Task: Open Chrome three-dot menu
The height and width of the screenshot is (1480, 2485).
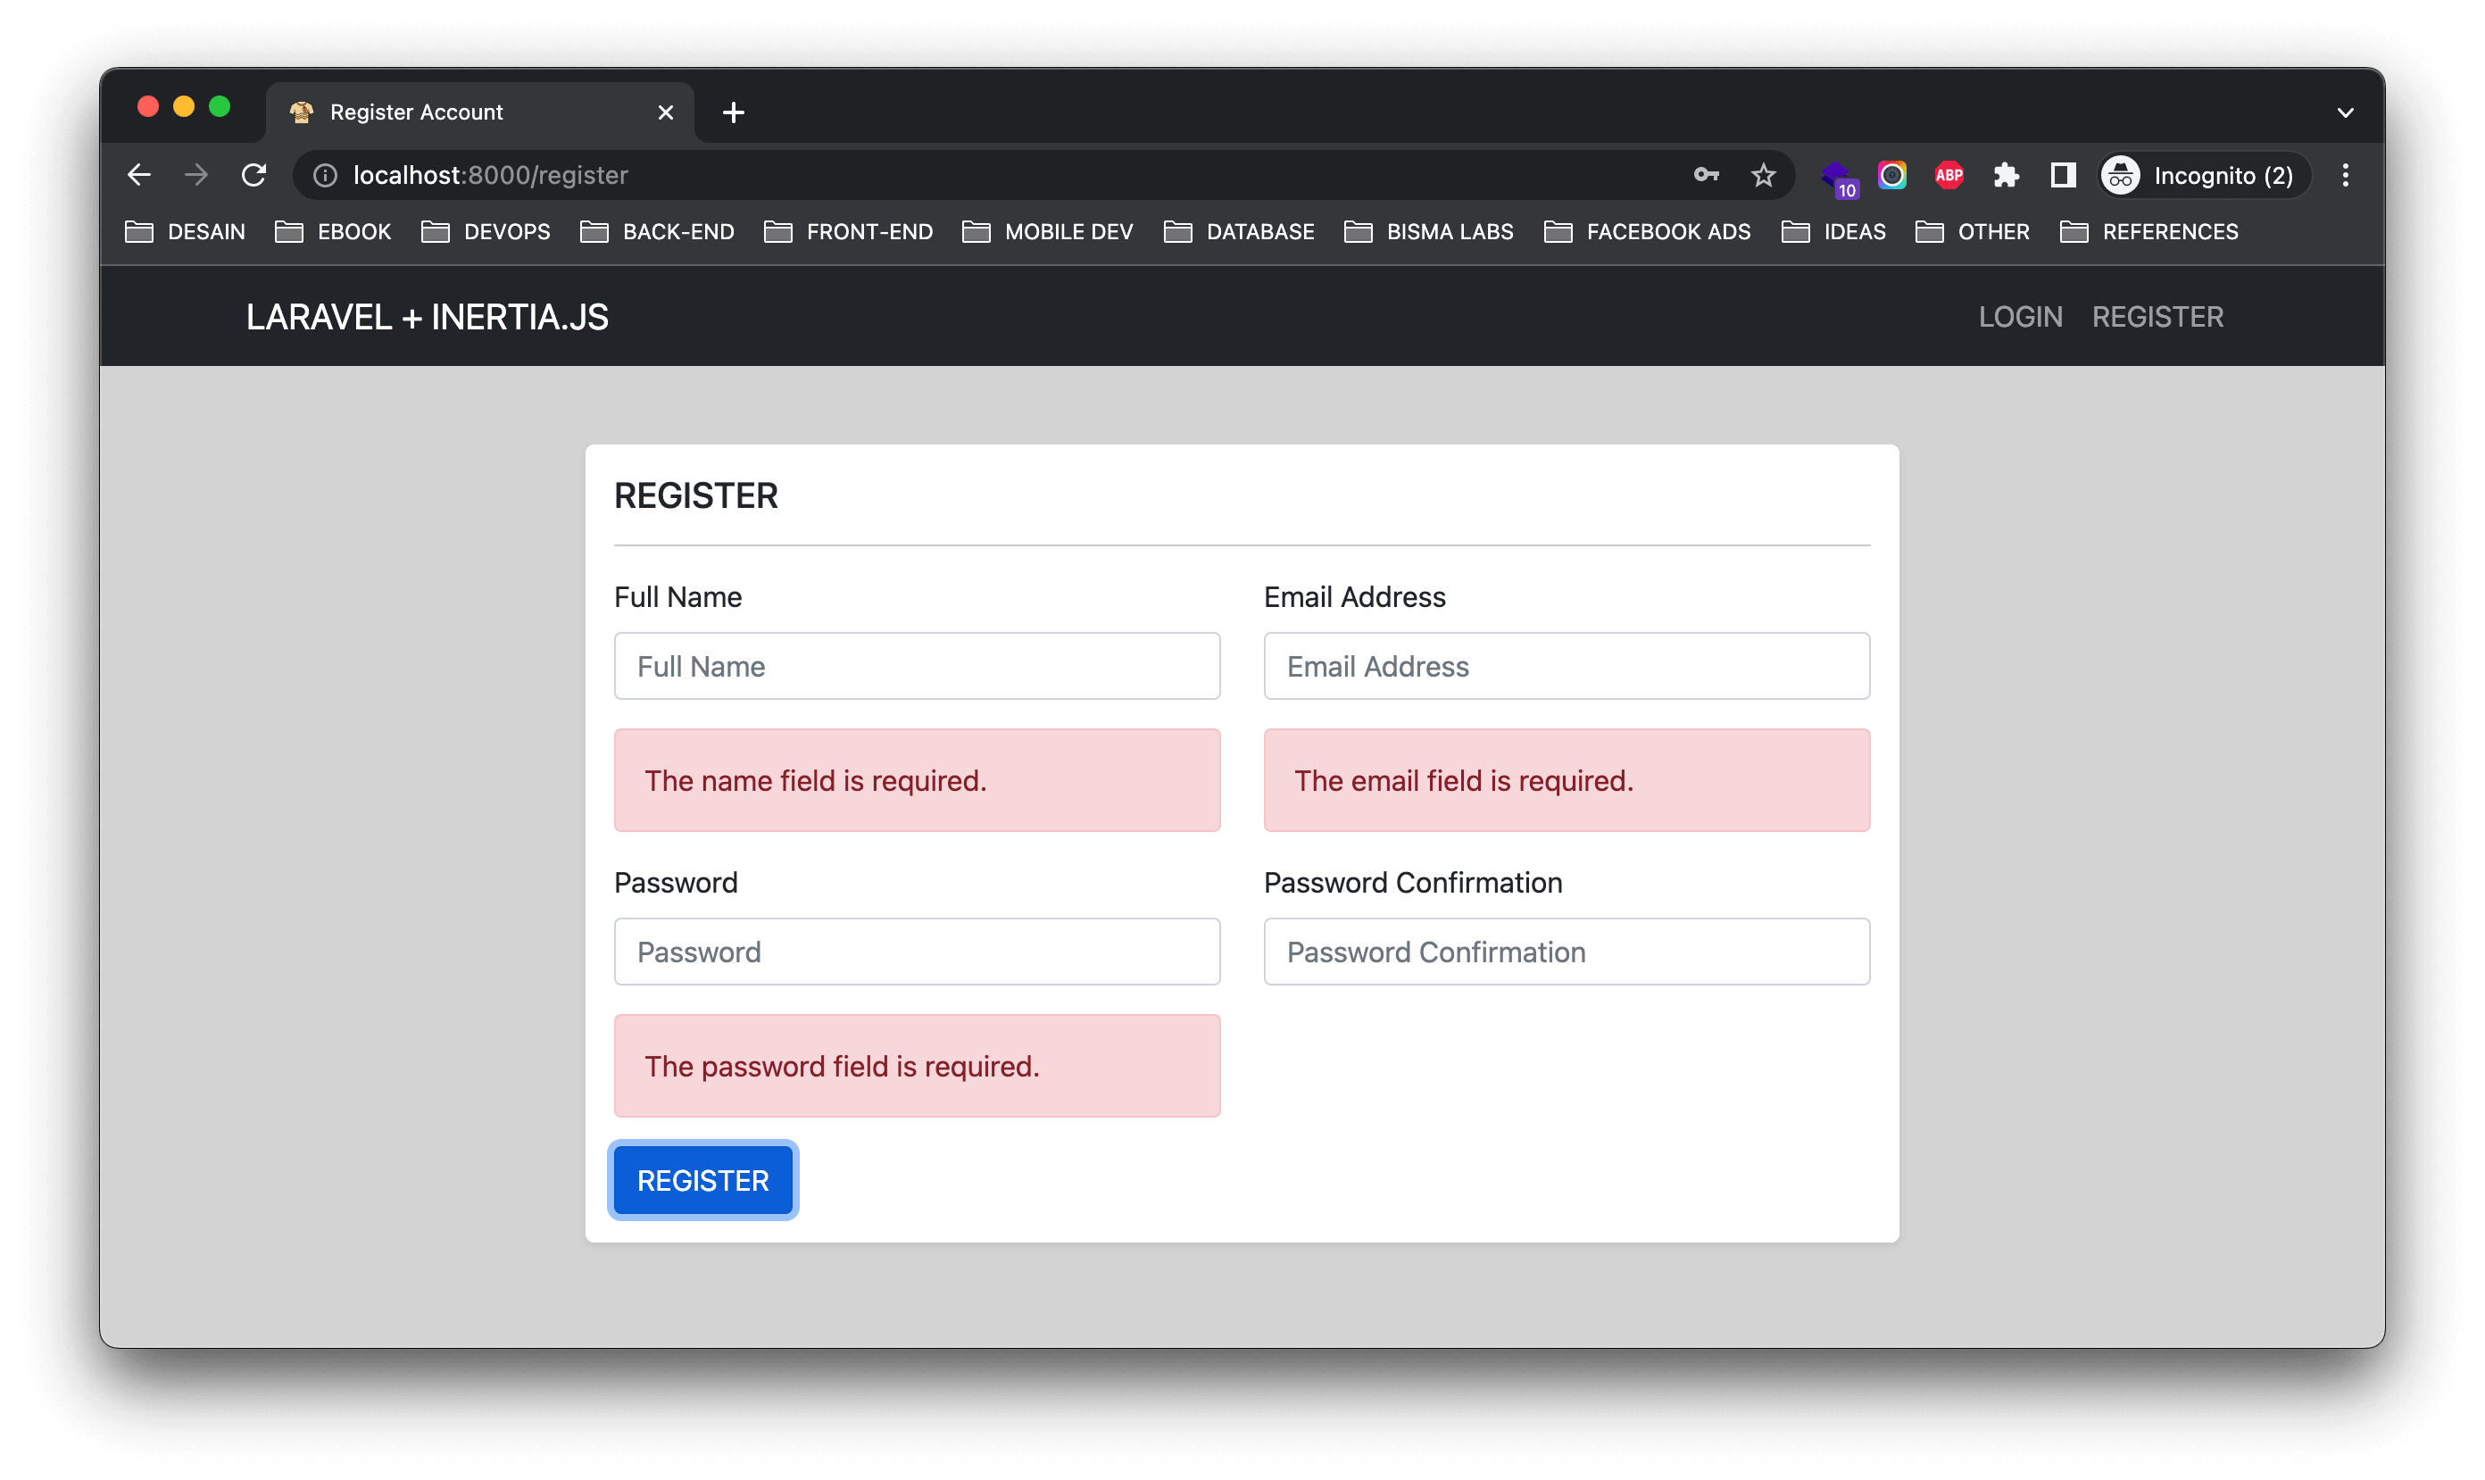Action: [x=2346, y=176]
